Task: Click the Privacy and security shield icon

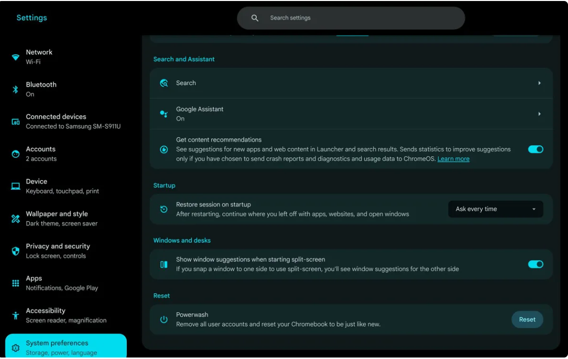Action: pos(15,251)
